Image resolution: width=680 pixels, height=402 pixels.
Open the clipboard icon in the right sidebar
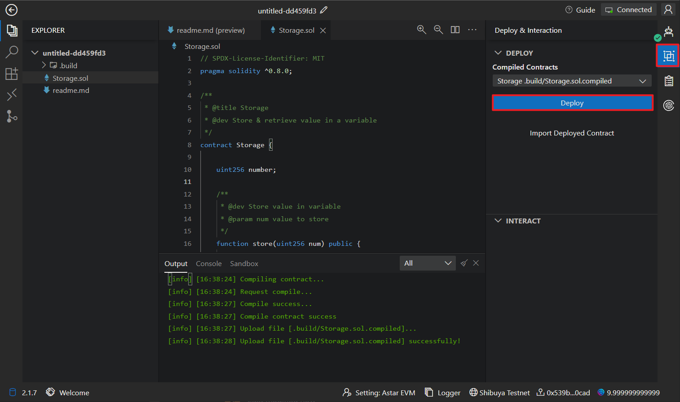click(x=669, y=81)
